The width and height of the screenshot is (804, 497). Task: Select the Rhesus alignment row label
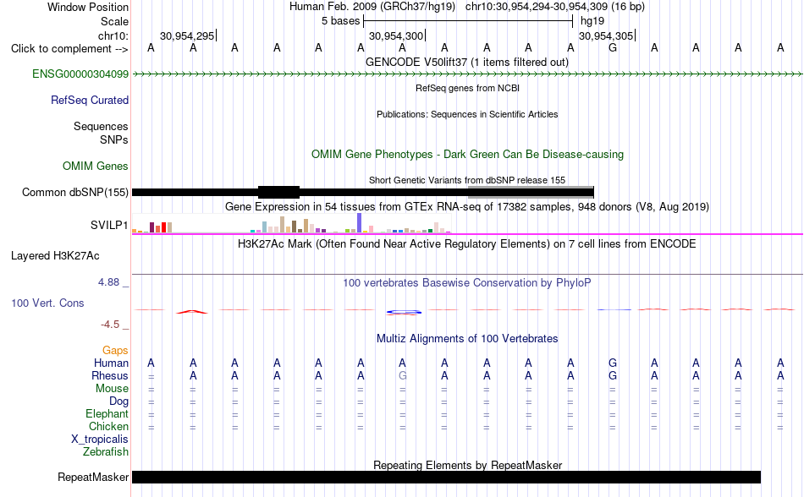[110, 376]
